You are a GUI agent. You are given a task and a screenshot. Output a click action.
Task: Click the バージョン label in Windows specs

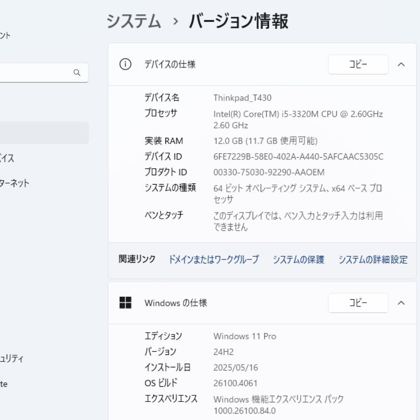[161, 352]
